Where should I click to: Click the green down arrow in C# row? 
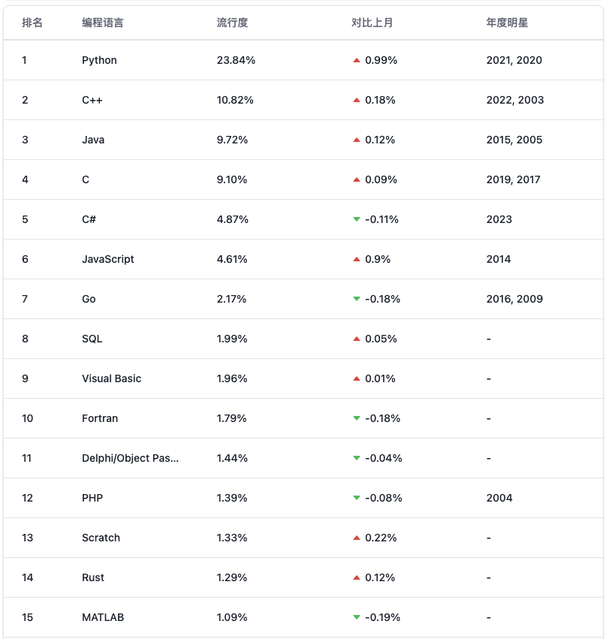357,219
